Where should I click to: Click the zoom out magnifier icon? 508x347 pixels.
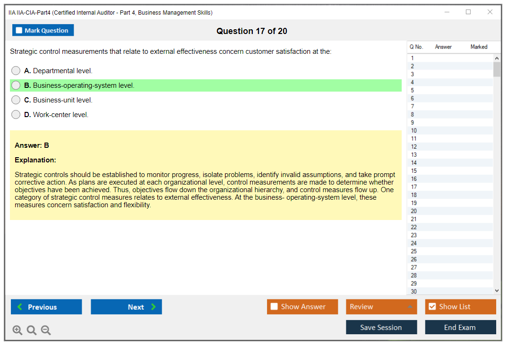click(46, 330)
